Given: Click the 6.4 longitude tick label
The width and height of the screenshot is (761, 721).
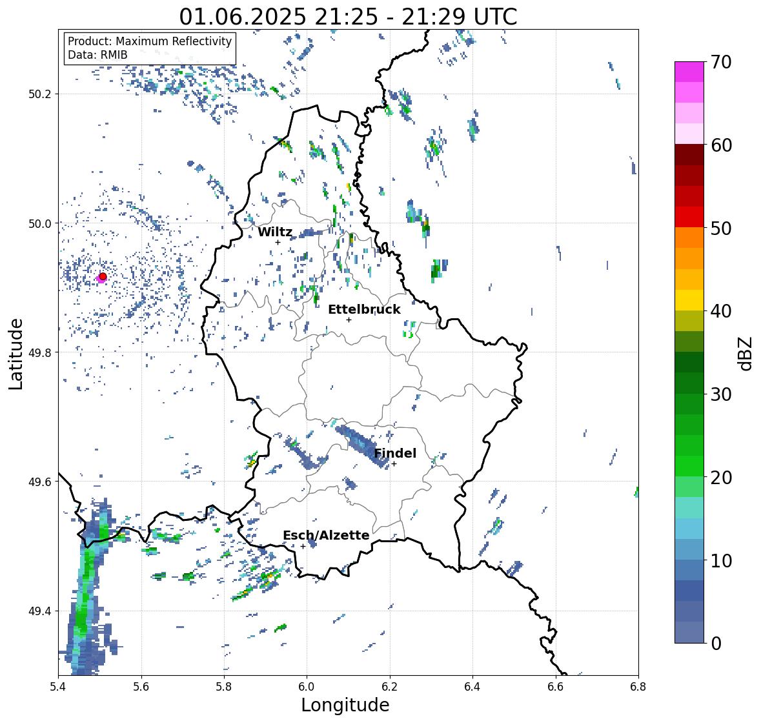Looking at the screenshot, I should 472,687.
